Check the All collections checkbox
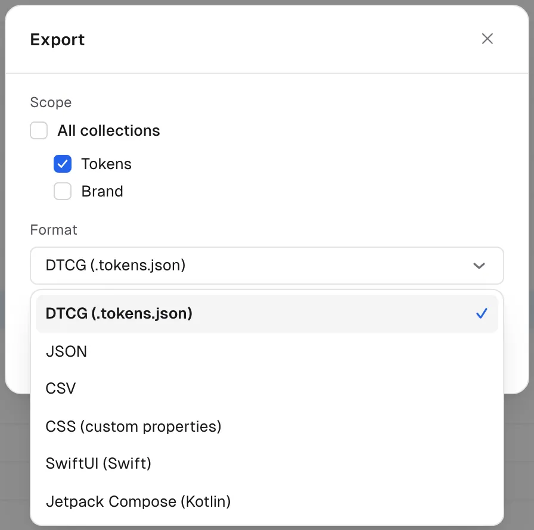Screen dimensions: 534x530 [x=39, y=130]
